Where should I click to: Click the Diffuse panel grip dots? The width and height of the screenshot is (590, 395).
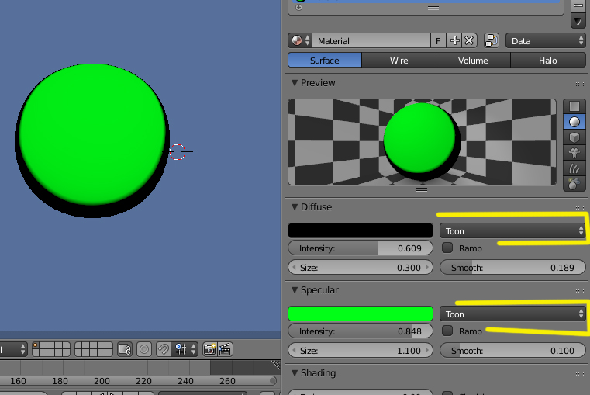[579, 208]
